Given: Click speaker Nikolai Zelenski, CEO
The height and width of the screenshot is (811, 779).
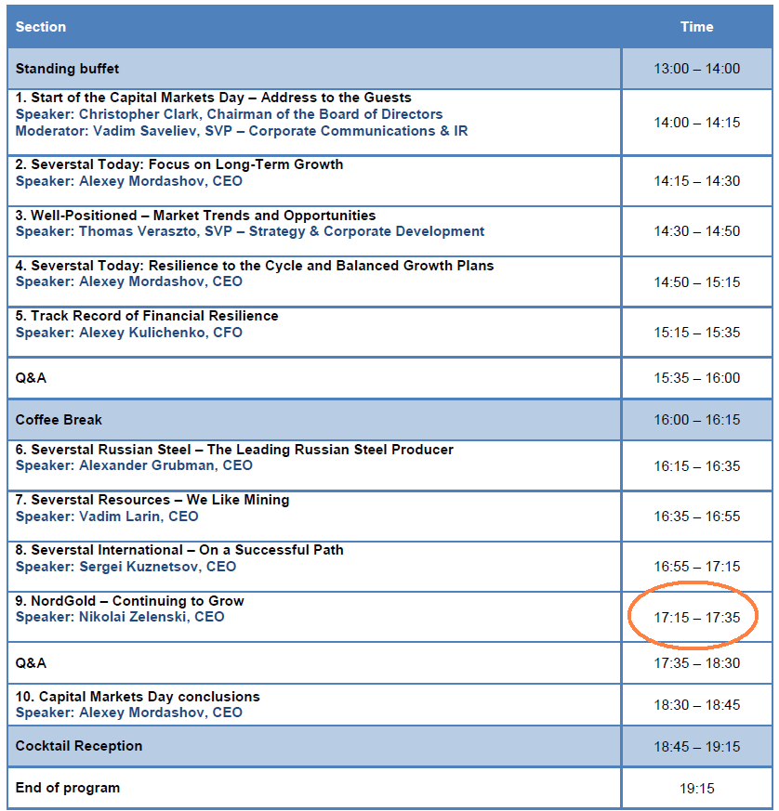Looking at the screenshot, I should pyautogui.click(x=120, y=617).
